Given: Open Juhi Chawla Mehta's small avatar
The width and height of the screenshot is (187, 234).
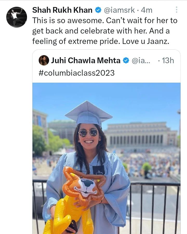Looking at the screenshot, I should pyautogui.click(x=44, y=60).
